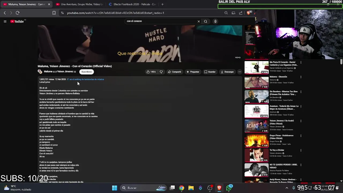Viewport: 343px width, 193px height.
Task: Open the share page icon in address bar
Action: click(241, 13)
